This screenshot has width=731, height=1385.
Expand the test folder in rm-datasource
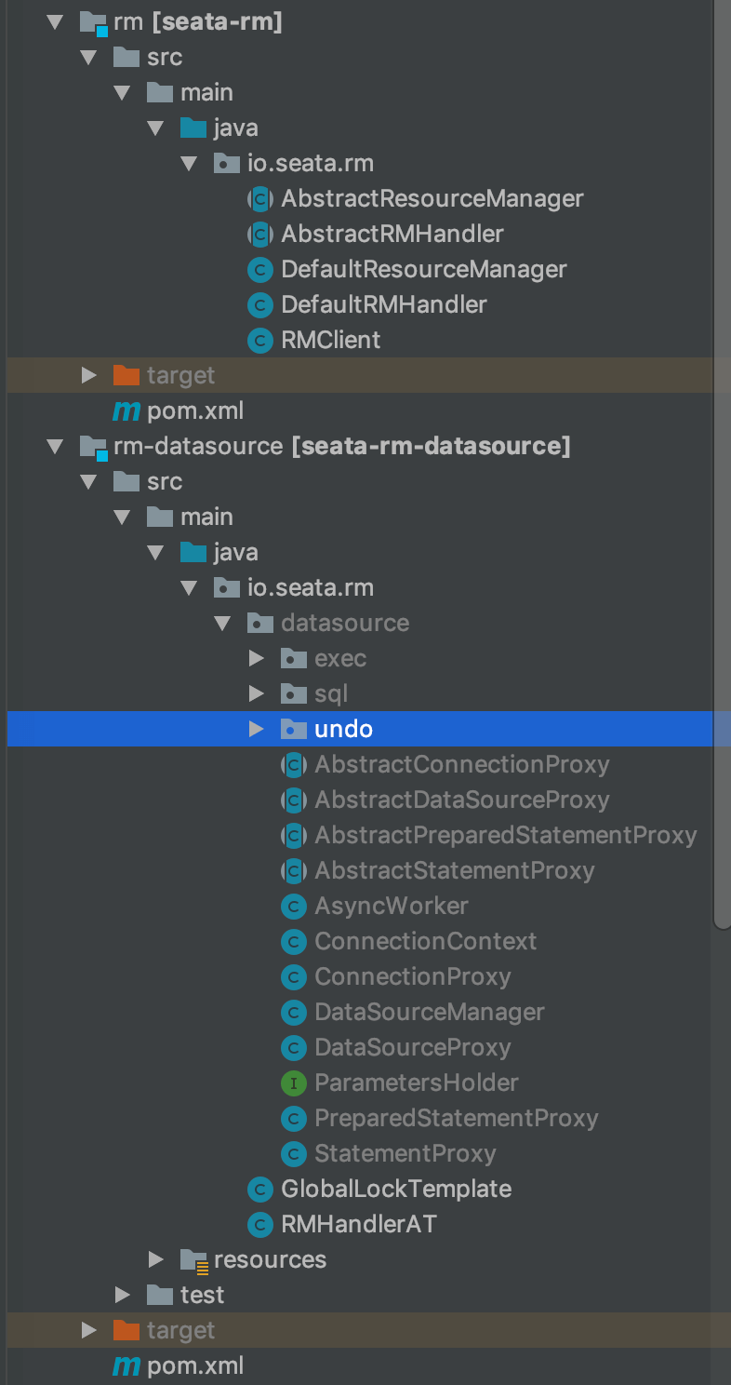[123, 1296]
